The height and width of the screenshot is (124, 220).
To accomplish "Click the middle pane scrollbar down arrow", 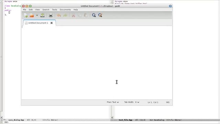I will (112, 117).
